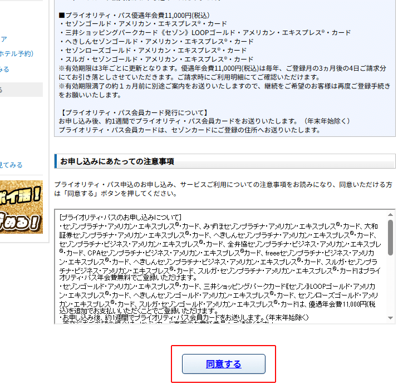This screenshot has height=389, width=398.
Task: Click the [プライオリティ・パスのお申し込みについて] line in the terms box
Action: point(120,218)
